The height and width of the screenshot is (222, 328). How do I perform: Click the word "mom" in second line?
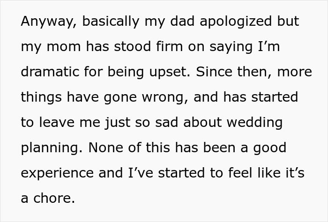[x=60, y=47]
